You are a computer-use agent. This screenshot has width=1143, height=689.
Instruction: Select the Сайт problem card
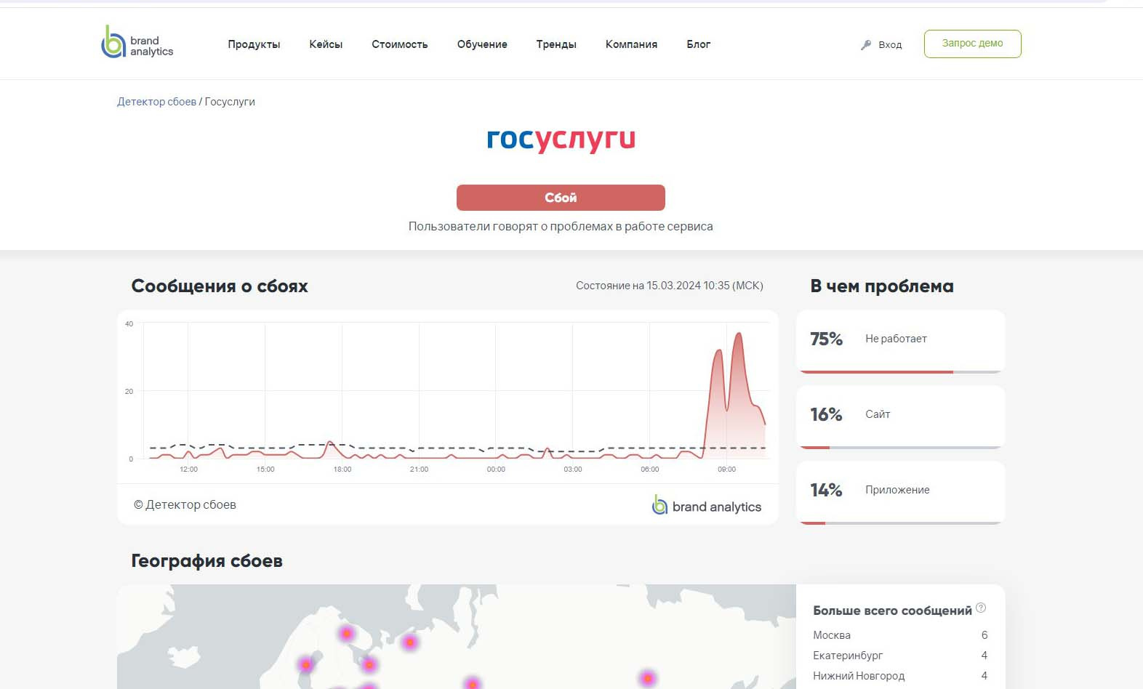coord(901,417)
